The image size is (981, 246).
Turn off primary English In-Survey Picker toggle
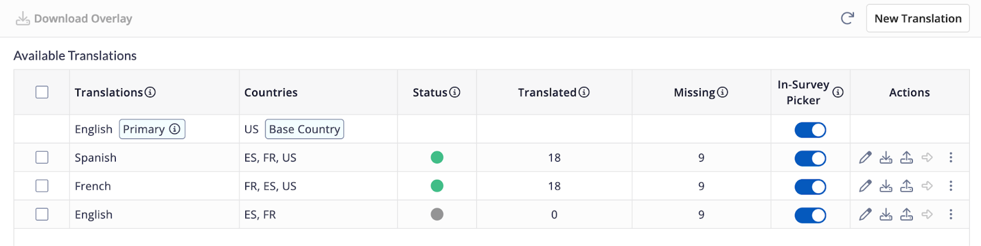(810, 130)
